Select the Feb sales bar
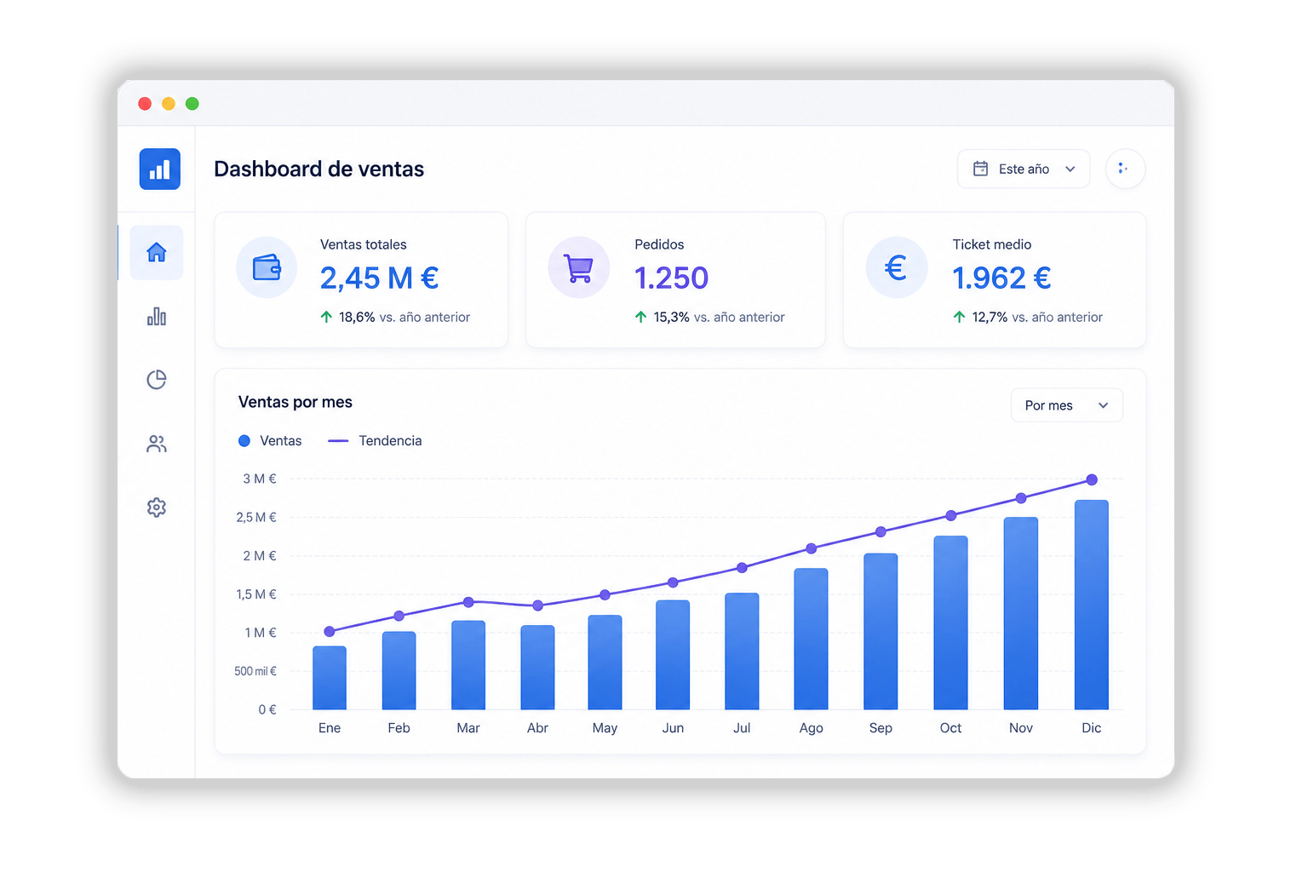1308x872 pixels. [399, 670]
